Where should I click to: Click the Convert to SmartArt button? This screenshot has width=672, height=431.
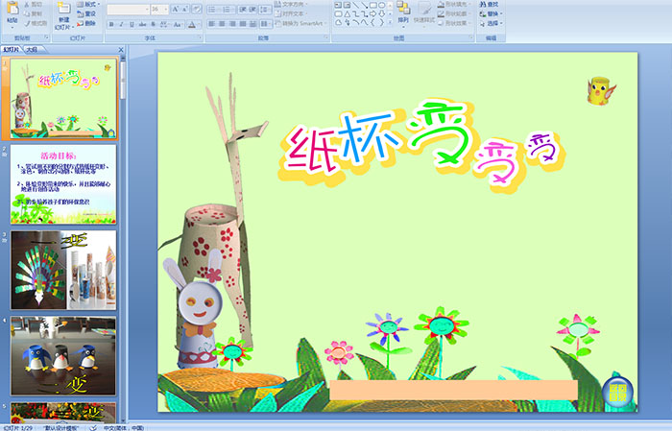point(300,24)
